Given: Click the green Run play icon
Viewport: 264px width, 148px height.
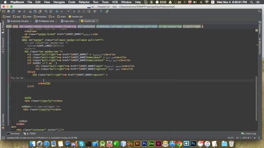Looking at the screenshot, I should tap(74, 12).
